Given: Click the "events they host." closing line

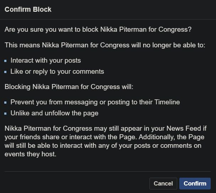Looking at the screenshot, I should pyautogui.click(x=30, y=155).
